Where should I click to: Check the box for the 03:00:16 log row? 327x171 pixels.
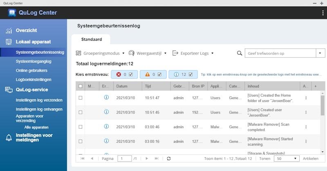pyautogui.click(x=81, y=142)
